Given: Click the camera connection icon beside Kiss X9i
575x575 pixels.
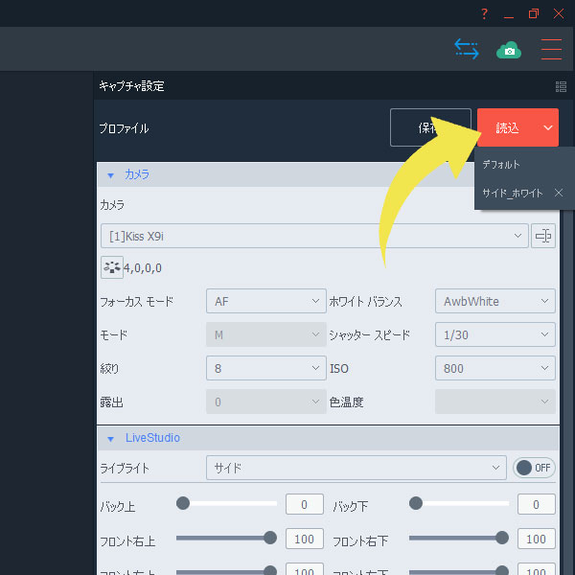Looking at the screenshot, I should [543, 236].
